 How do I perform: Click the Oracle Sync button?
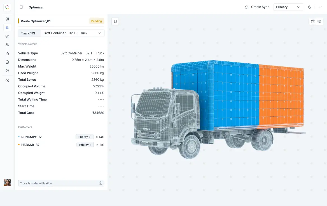click(257, 7)
